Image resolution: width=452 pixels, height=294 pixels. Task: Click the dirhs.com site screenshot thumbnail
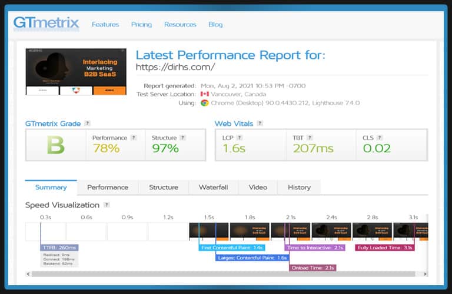(x=76, y=71)
